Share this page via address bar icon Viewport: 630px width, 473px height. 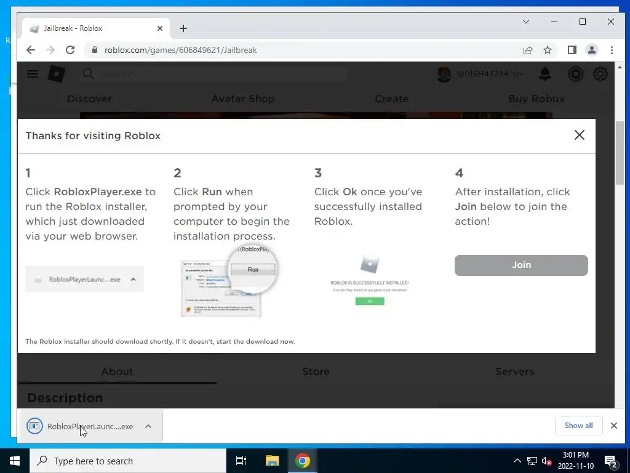(x=527, y=50)
